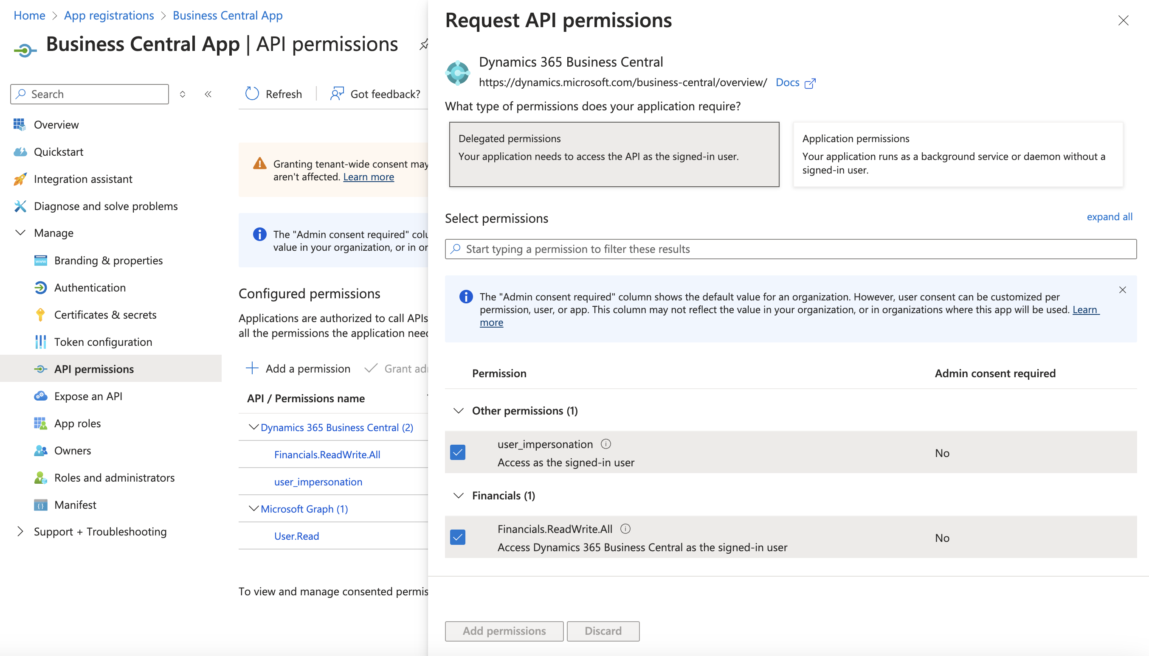Screen dimensions: 1149x656
Task: Click the Certificates & secrets key icon
Action: [x=40, y=314]
